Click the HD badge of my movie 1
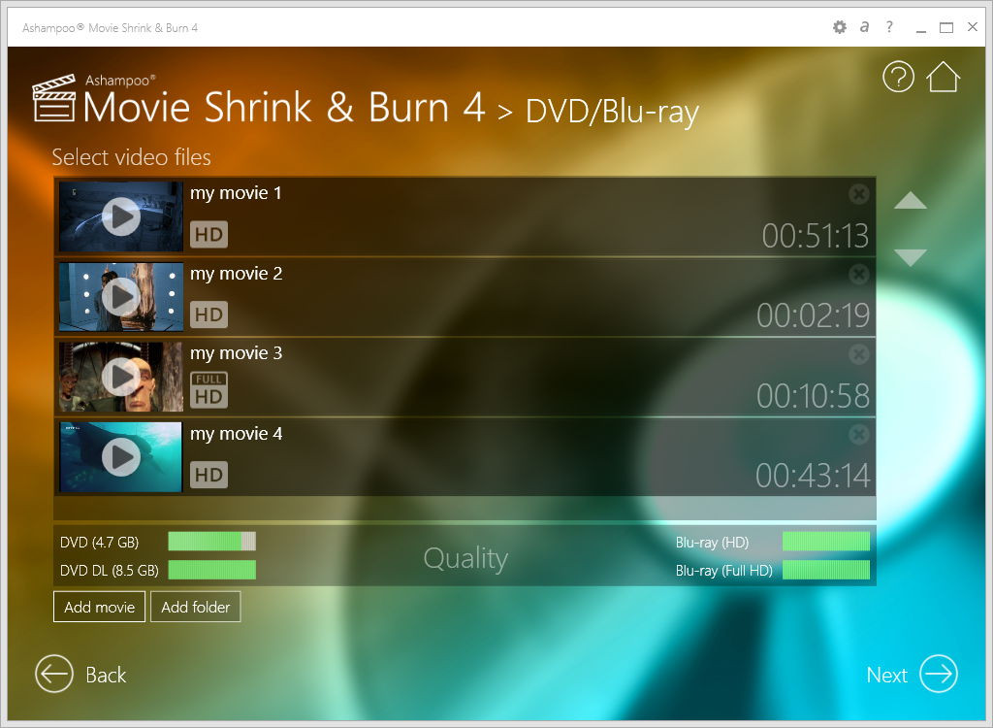 (x=209, y=235)
